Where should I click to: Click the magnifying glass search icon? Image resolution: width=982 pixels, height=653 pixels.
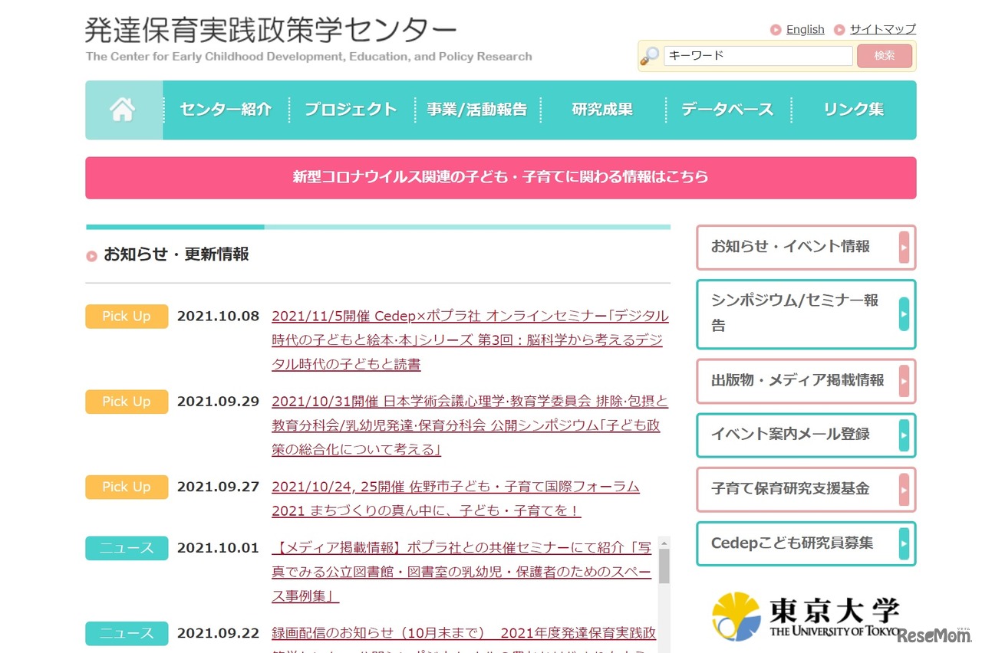pyautogui.click(x=650, y=54)
